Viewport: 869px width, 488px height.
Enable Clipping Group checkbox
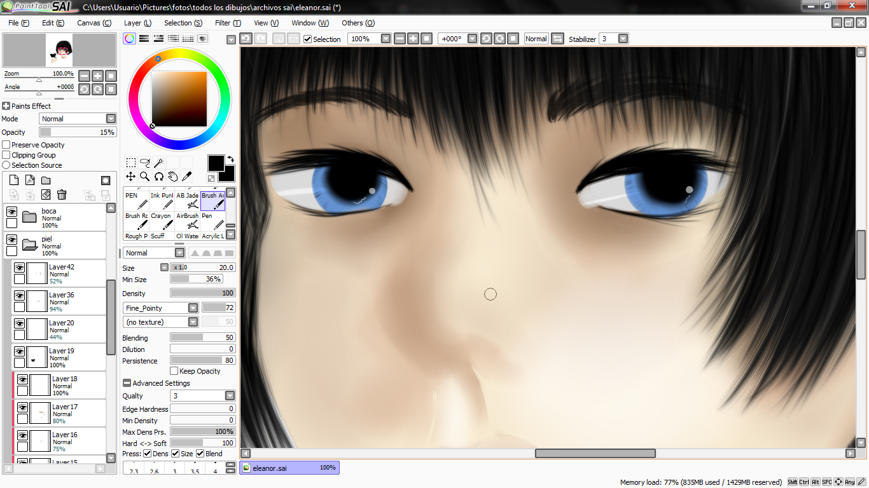6,155
